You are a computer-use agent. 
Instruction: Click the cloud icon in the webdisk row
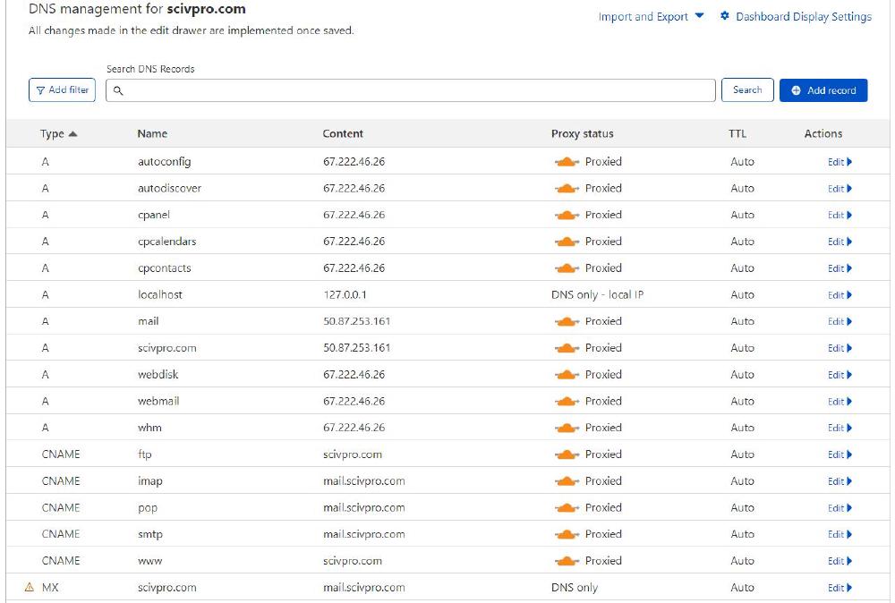coord(567,375)
